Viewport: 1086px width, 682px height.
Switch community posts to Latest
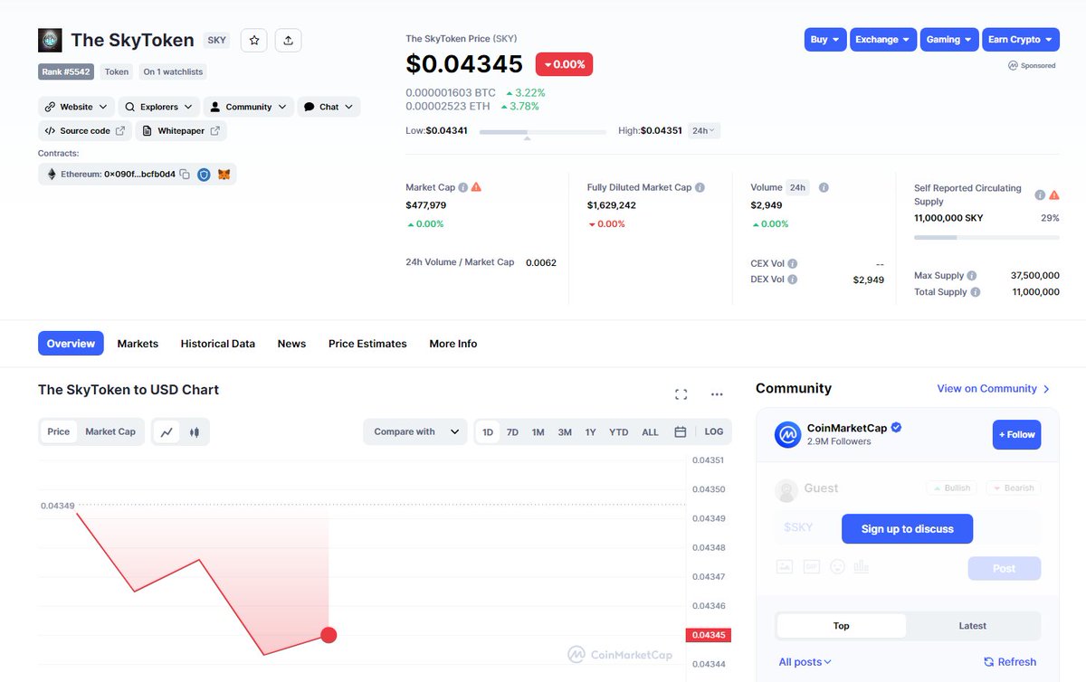[x=972, y=625]
